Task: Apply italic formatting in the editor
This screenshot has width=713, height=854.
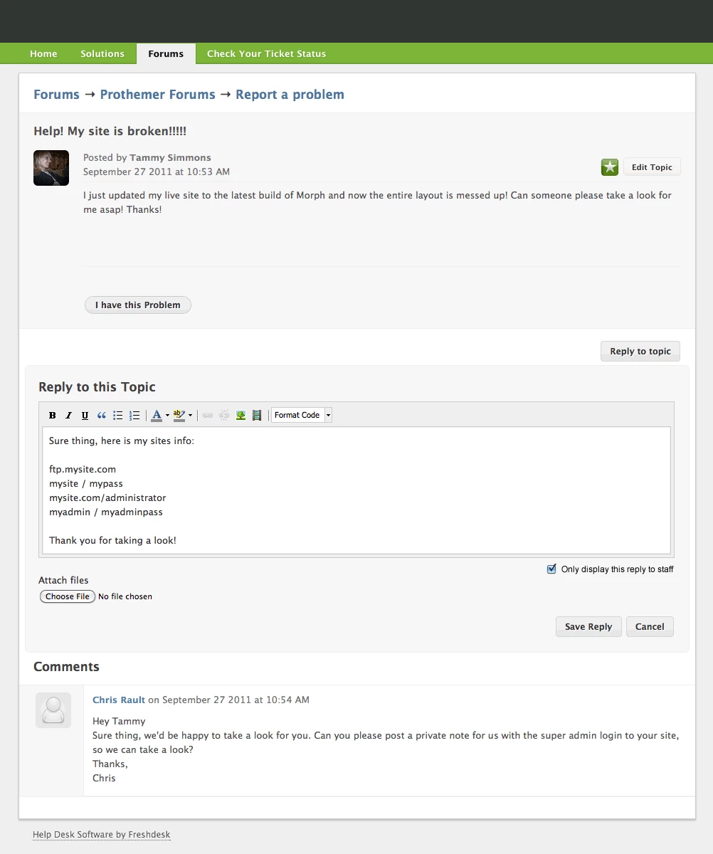Action: point(69,415)
